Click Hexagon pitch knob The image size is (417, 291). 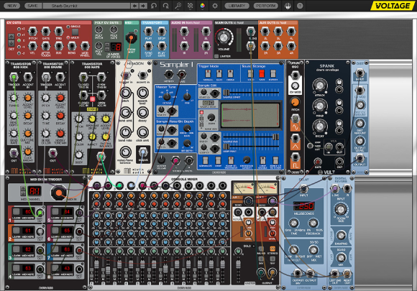tap(126, 93)
